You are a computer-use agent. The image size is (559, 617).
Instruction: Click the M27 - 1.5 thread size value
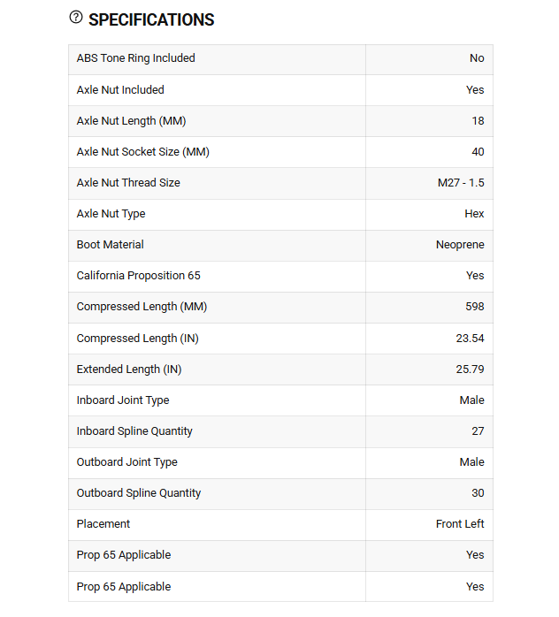click(461, 183)
